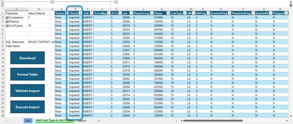Viewport: 293px width, 124px height.
Task: Go to the previous sheet arrow
Action: click(7, 121)
